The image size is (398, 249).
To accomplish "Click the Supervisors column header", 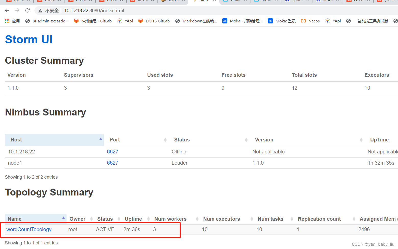I will click(x=79, y=75).
